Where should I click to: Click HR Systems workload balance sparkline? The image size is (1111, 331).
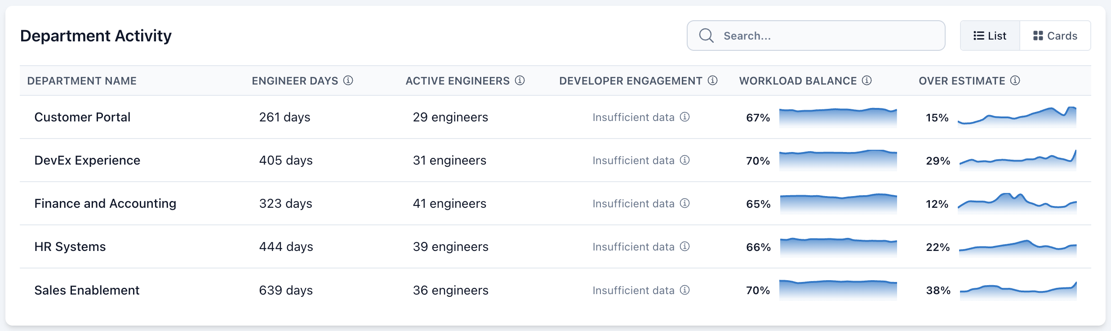click(839, 247)
